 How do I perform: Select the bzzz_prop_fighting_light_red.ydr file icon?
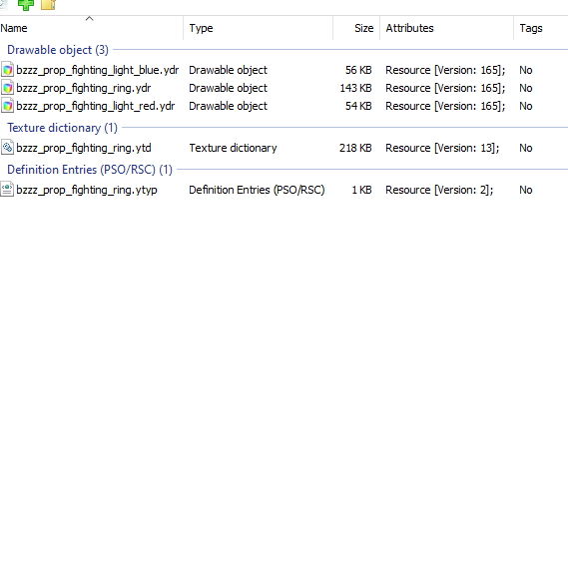pyautogui.click(x=7, y=106)
